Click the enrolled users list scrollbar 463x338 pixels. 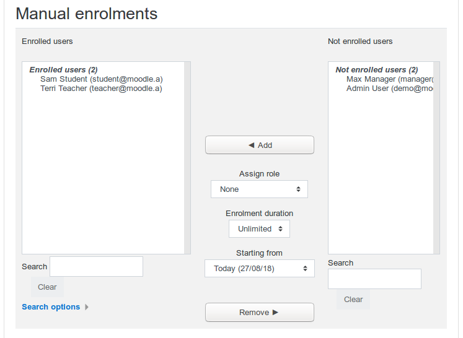click(187, 158)
